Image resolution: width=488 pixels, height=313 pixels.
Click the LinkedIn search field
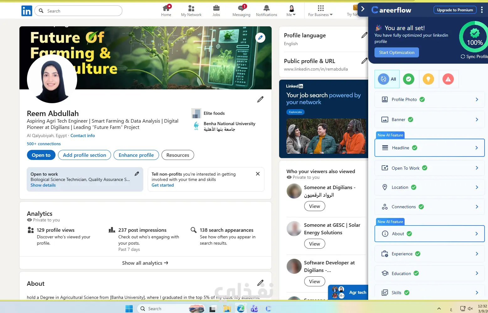pyautogui.click(x=78, y=11)
